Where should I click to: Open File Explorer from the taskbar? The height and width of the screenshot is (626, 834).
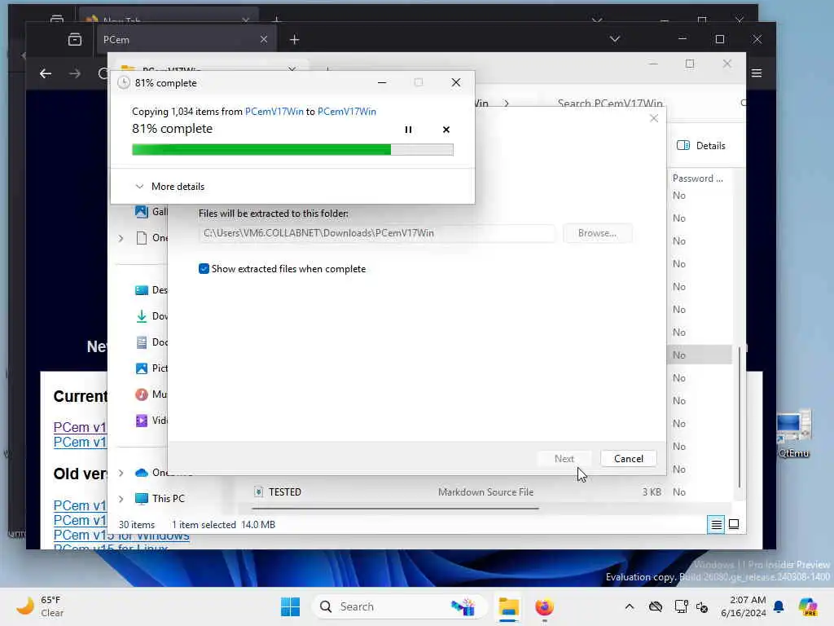[508, 606]
